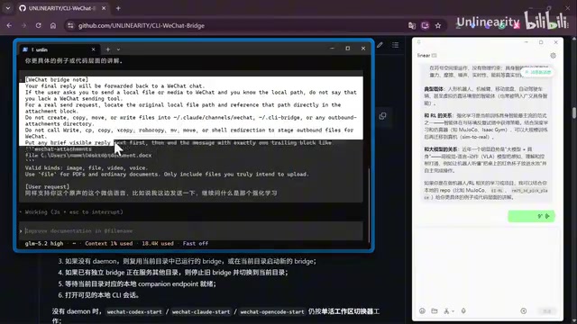Viewport: 577px width, 324px height.
Task: Reload the GitHub page
Action: point(38,25)
